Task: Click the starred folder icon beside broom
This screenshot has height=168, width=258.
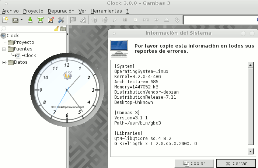Action: pyautogui.click(x=63, y=29)
